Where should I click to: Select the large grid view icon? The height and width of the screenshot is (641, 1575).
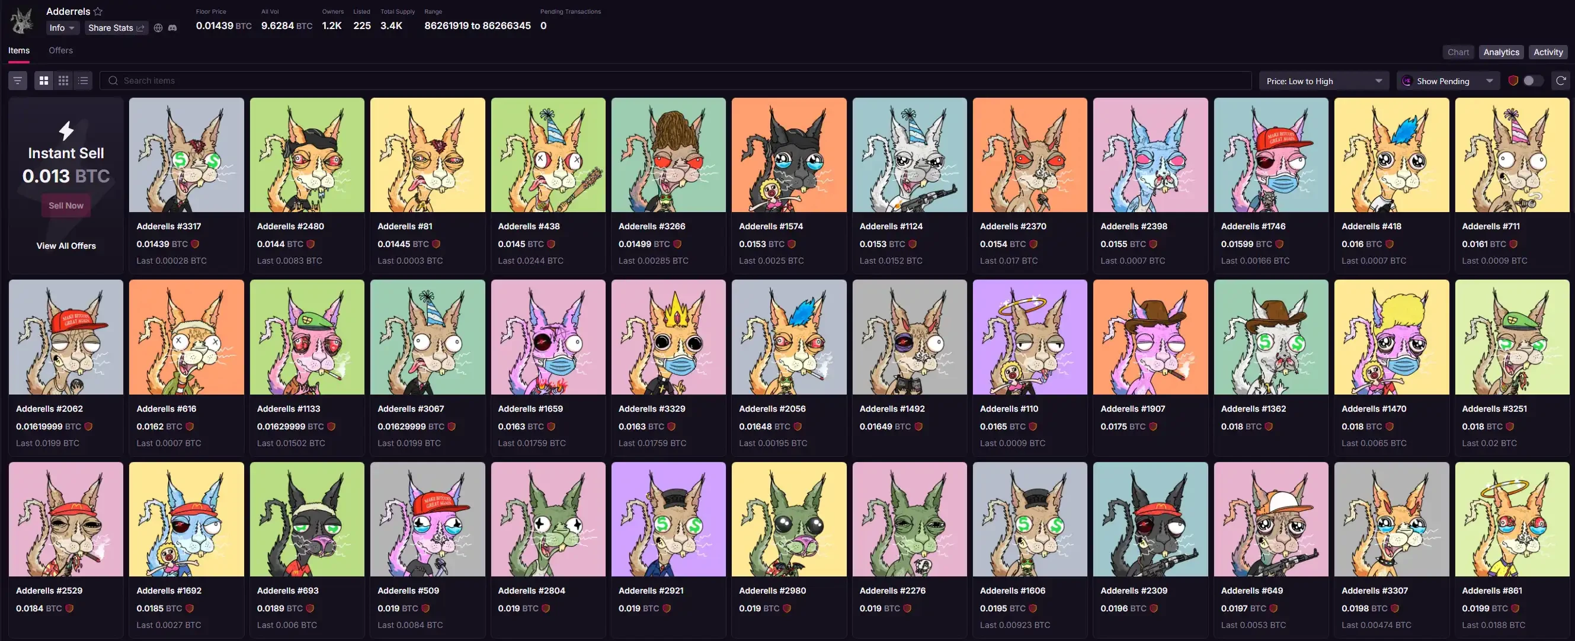click(43, 81)
